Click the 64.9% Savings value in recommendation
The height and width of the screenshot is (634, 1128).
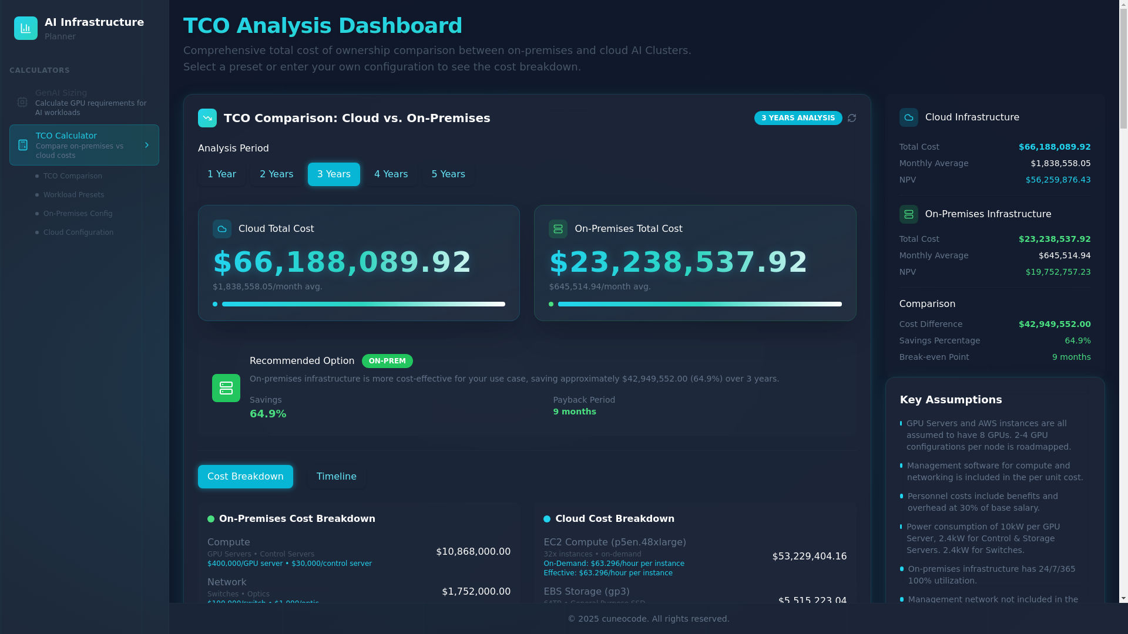[268, 414]
